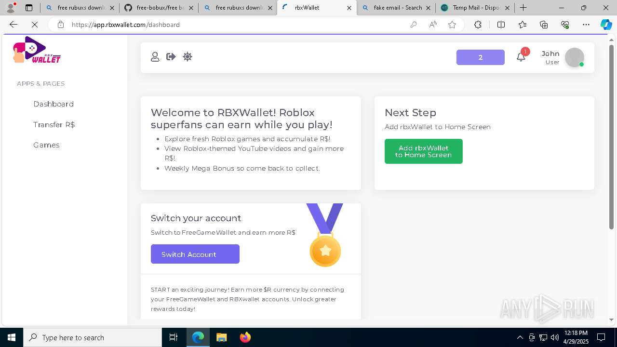
Task: Click the site lock info icon
Action: click(x=61, y=25)
